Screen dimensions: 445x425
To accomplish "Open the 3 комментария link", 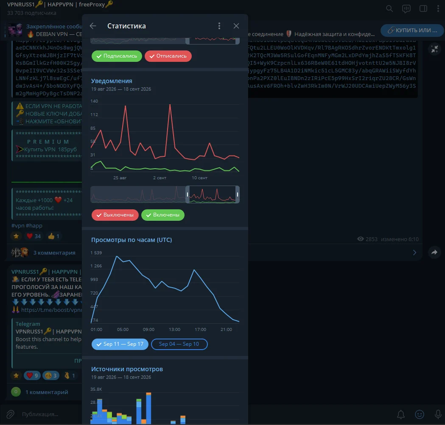I will pos(54,253).
